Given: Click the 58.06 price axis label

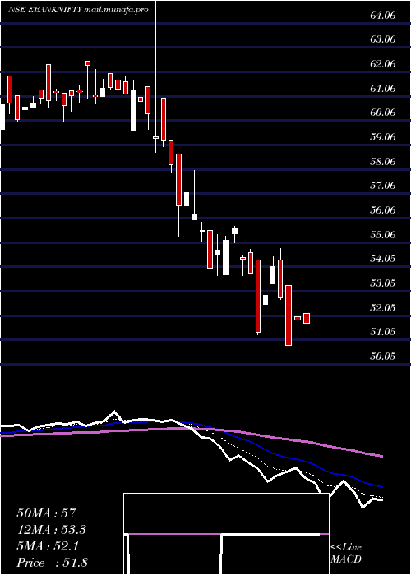Looking at the screenshot, I should tap(384, 161).
